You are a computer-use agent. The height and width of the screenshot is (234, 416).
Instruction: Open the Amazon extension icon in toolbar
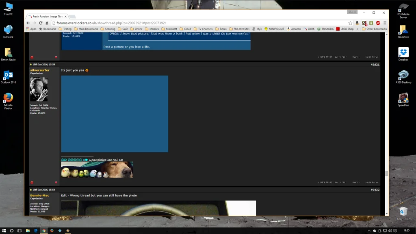pos(357,23)
